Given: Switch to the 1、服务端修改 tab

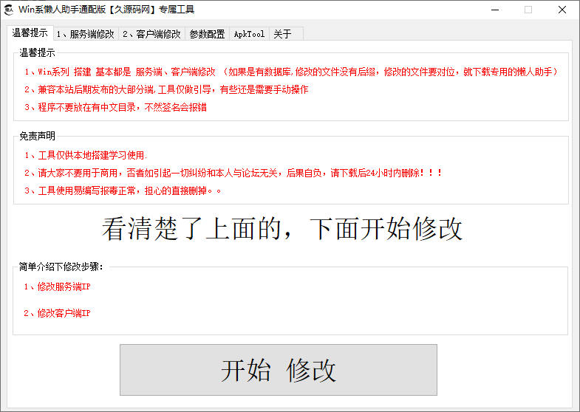Looking at the screenshot, I should [85, 34].
